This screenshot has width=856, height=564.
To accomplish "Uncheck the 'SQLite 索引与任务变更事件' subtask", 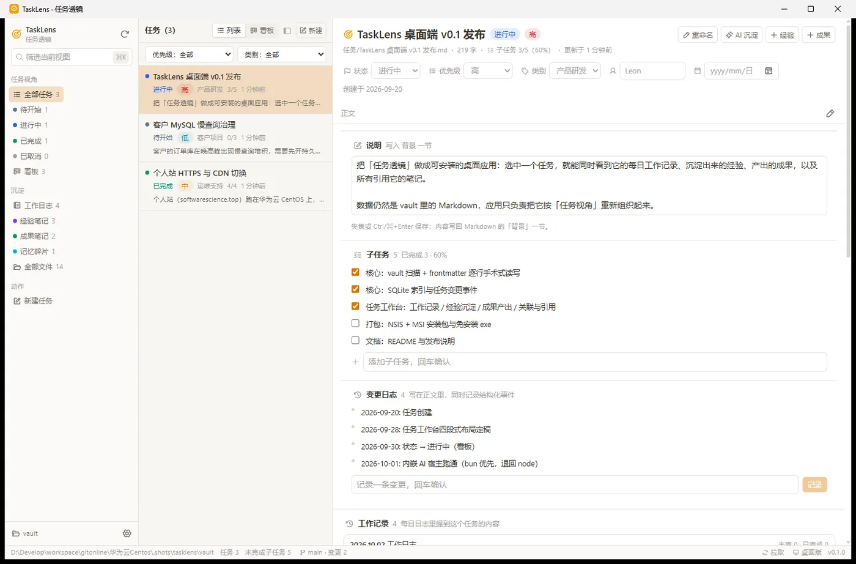I will point(355,289).
